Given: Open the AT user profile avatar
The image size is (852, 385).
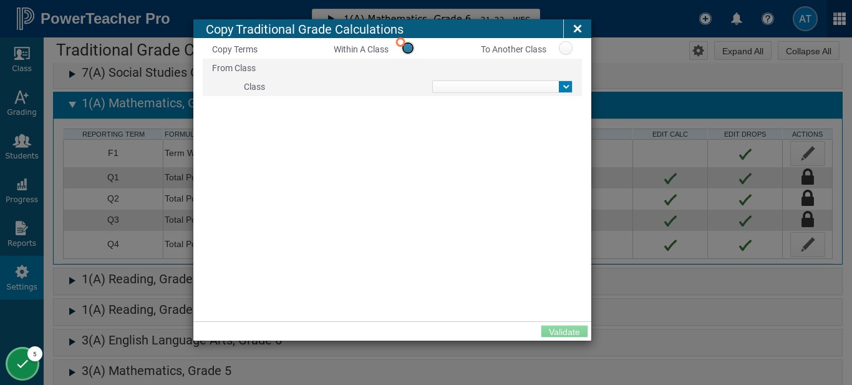Looking at the screenshot, I should [805, 19].
